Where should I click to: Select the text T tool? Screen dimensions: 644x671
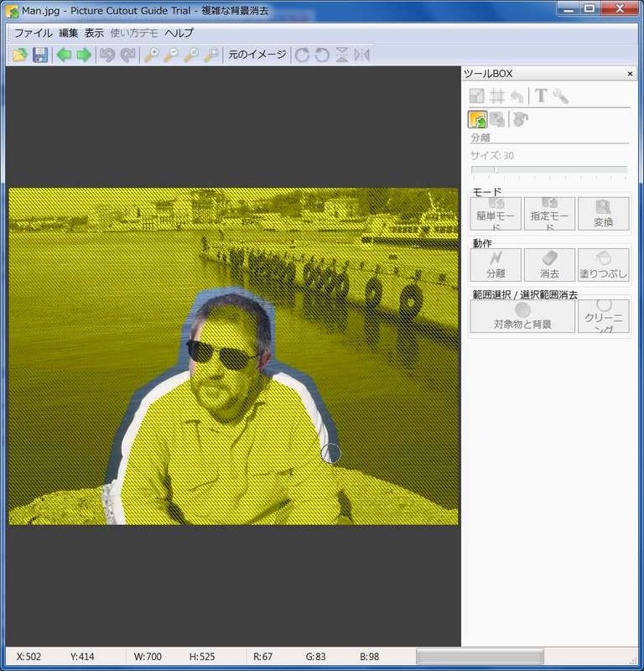(x=542, y=96)
